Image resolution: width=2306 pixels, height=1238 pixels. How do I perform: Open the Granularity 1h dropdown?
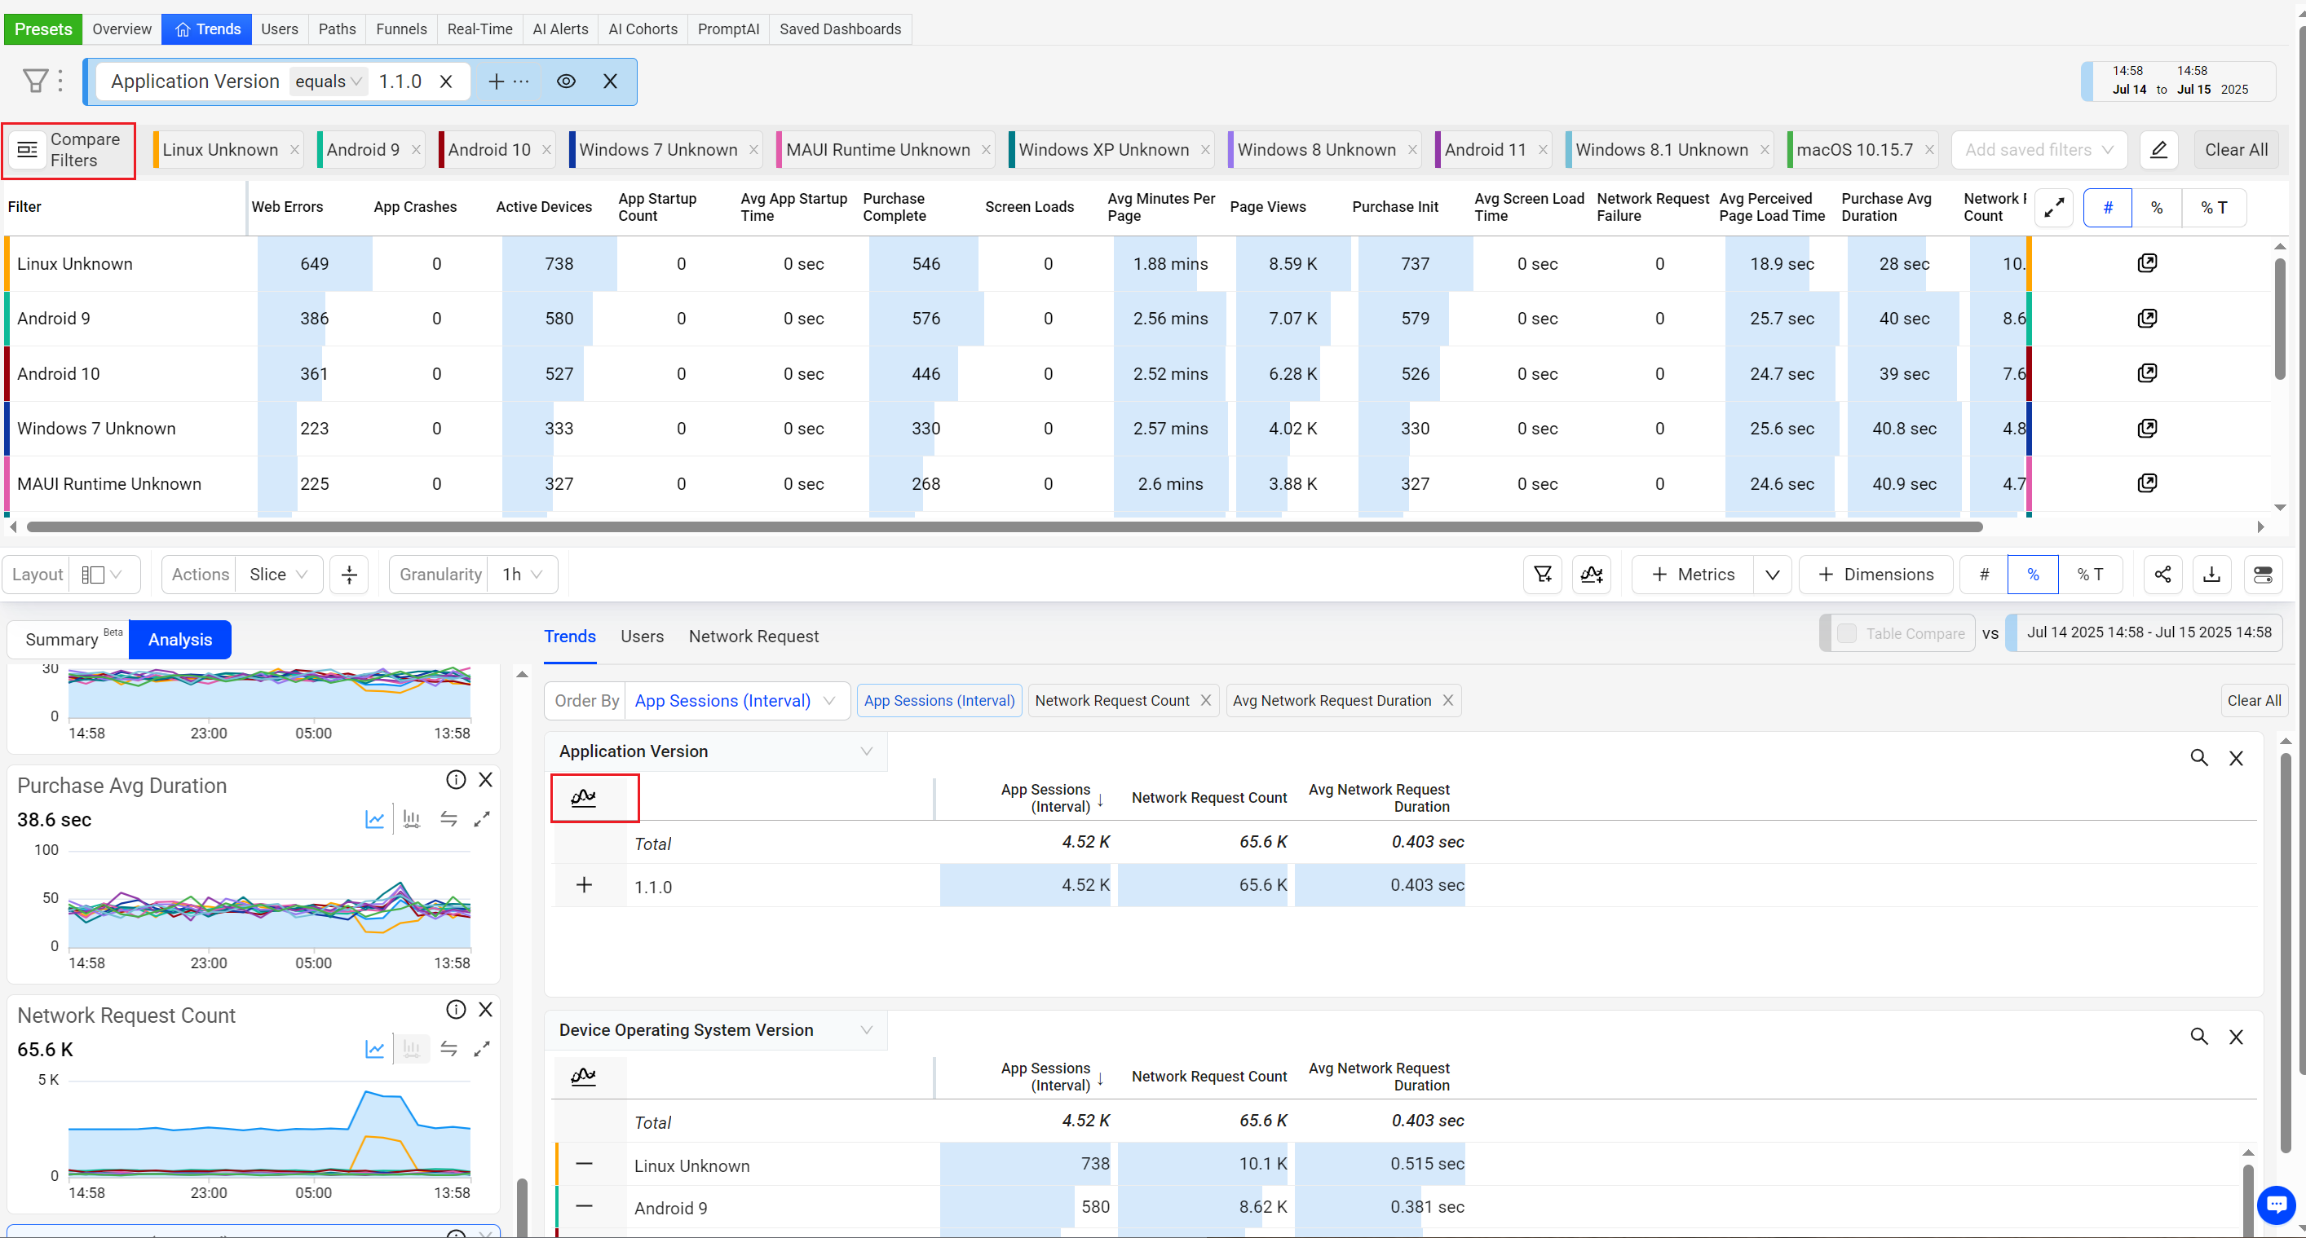tap(523, 575)
